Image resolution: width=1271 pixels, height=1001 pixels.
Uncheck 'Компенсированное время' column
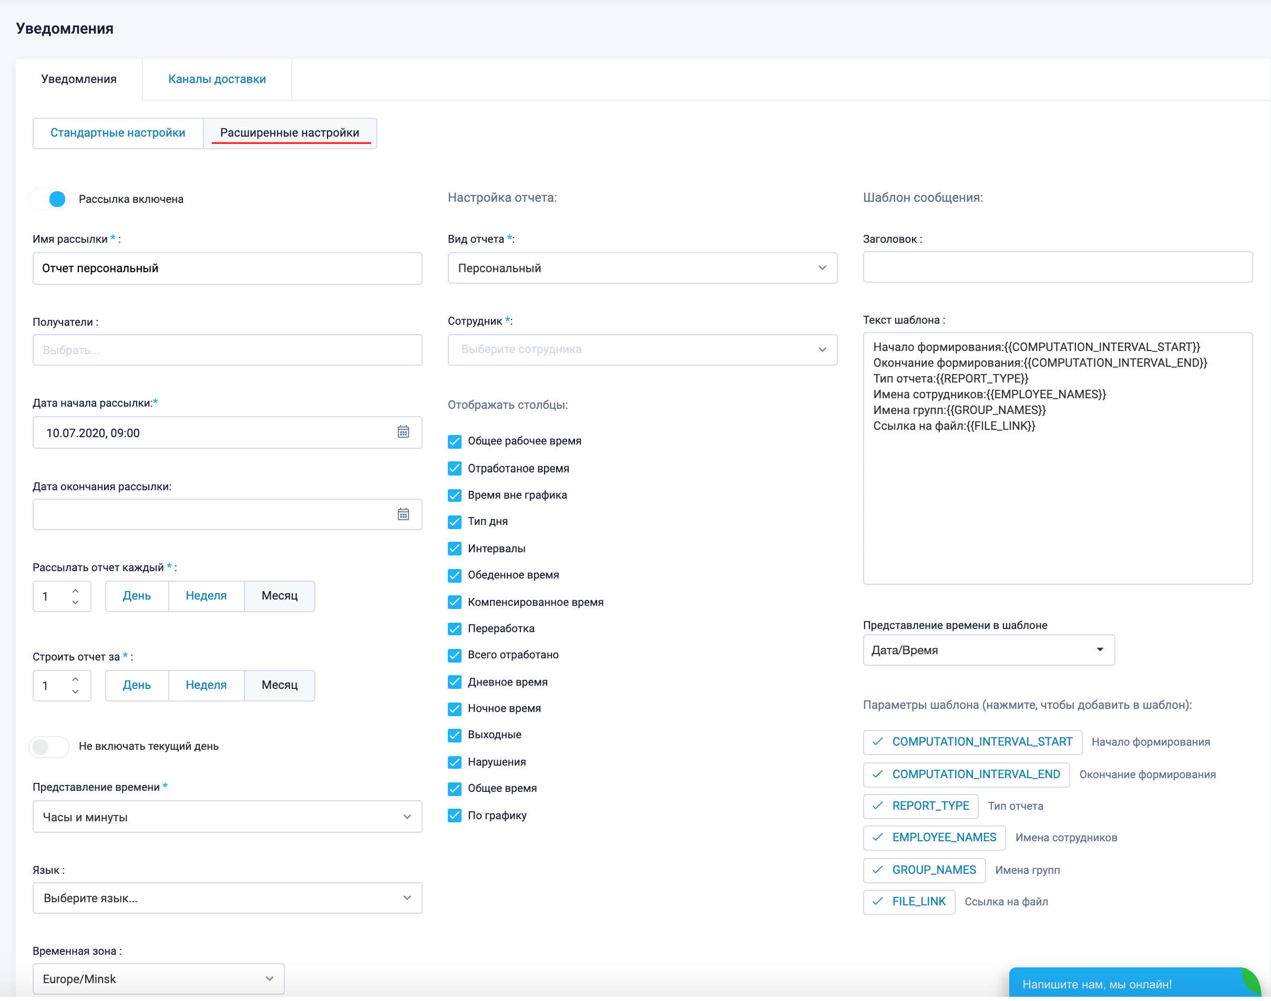click(454, 602)
